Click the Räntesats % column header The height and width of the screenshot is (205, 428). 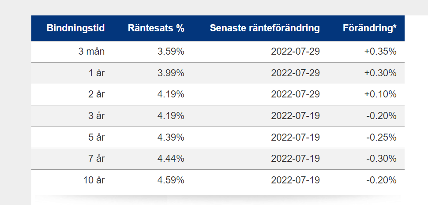tap(156, 28)
